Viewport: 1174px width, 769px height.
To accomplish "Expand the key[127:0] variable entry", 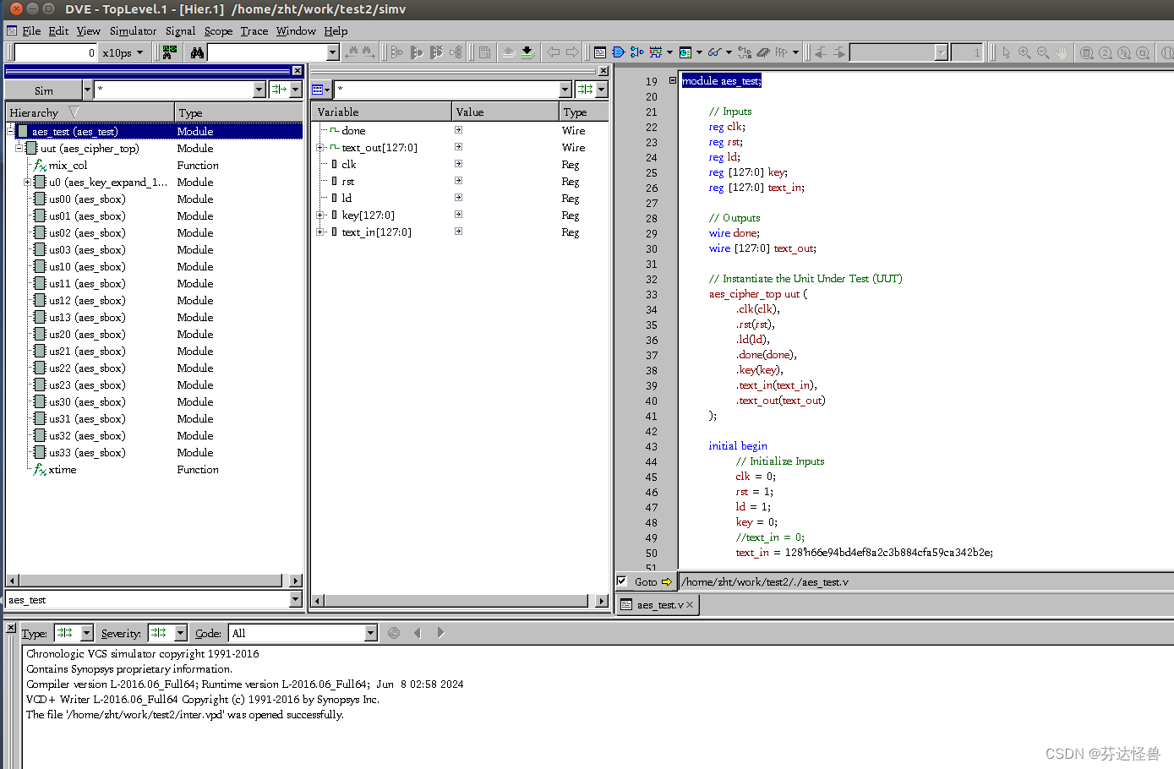I will (321, 215).
